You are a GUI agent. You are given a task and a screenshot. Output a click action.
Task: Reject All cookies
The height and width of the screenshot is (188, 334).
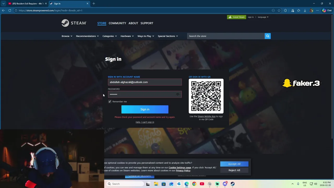click(234, 170)
